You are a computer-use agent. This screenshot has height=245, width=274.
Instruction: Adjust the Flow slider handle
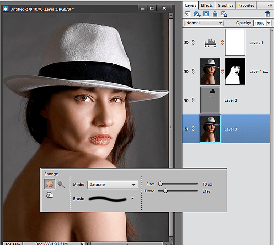[165, 191]
